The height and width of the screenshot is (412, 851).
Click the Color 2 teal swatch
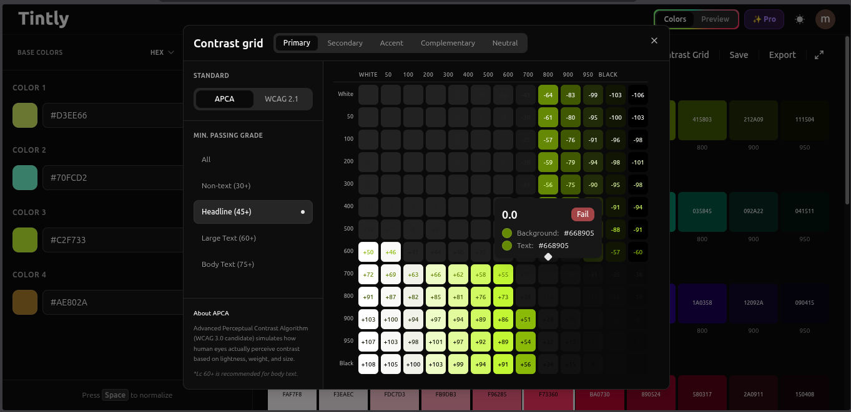pyautogui.click(x=25, y=178)
